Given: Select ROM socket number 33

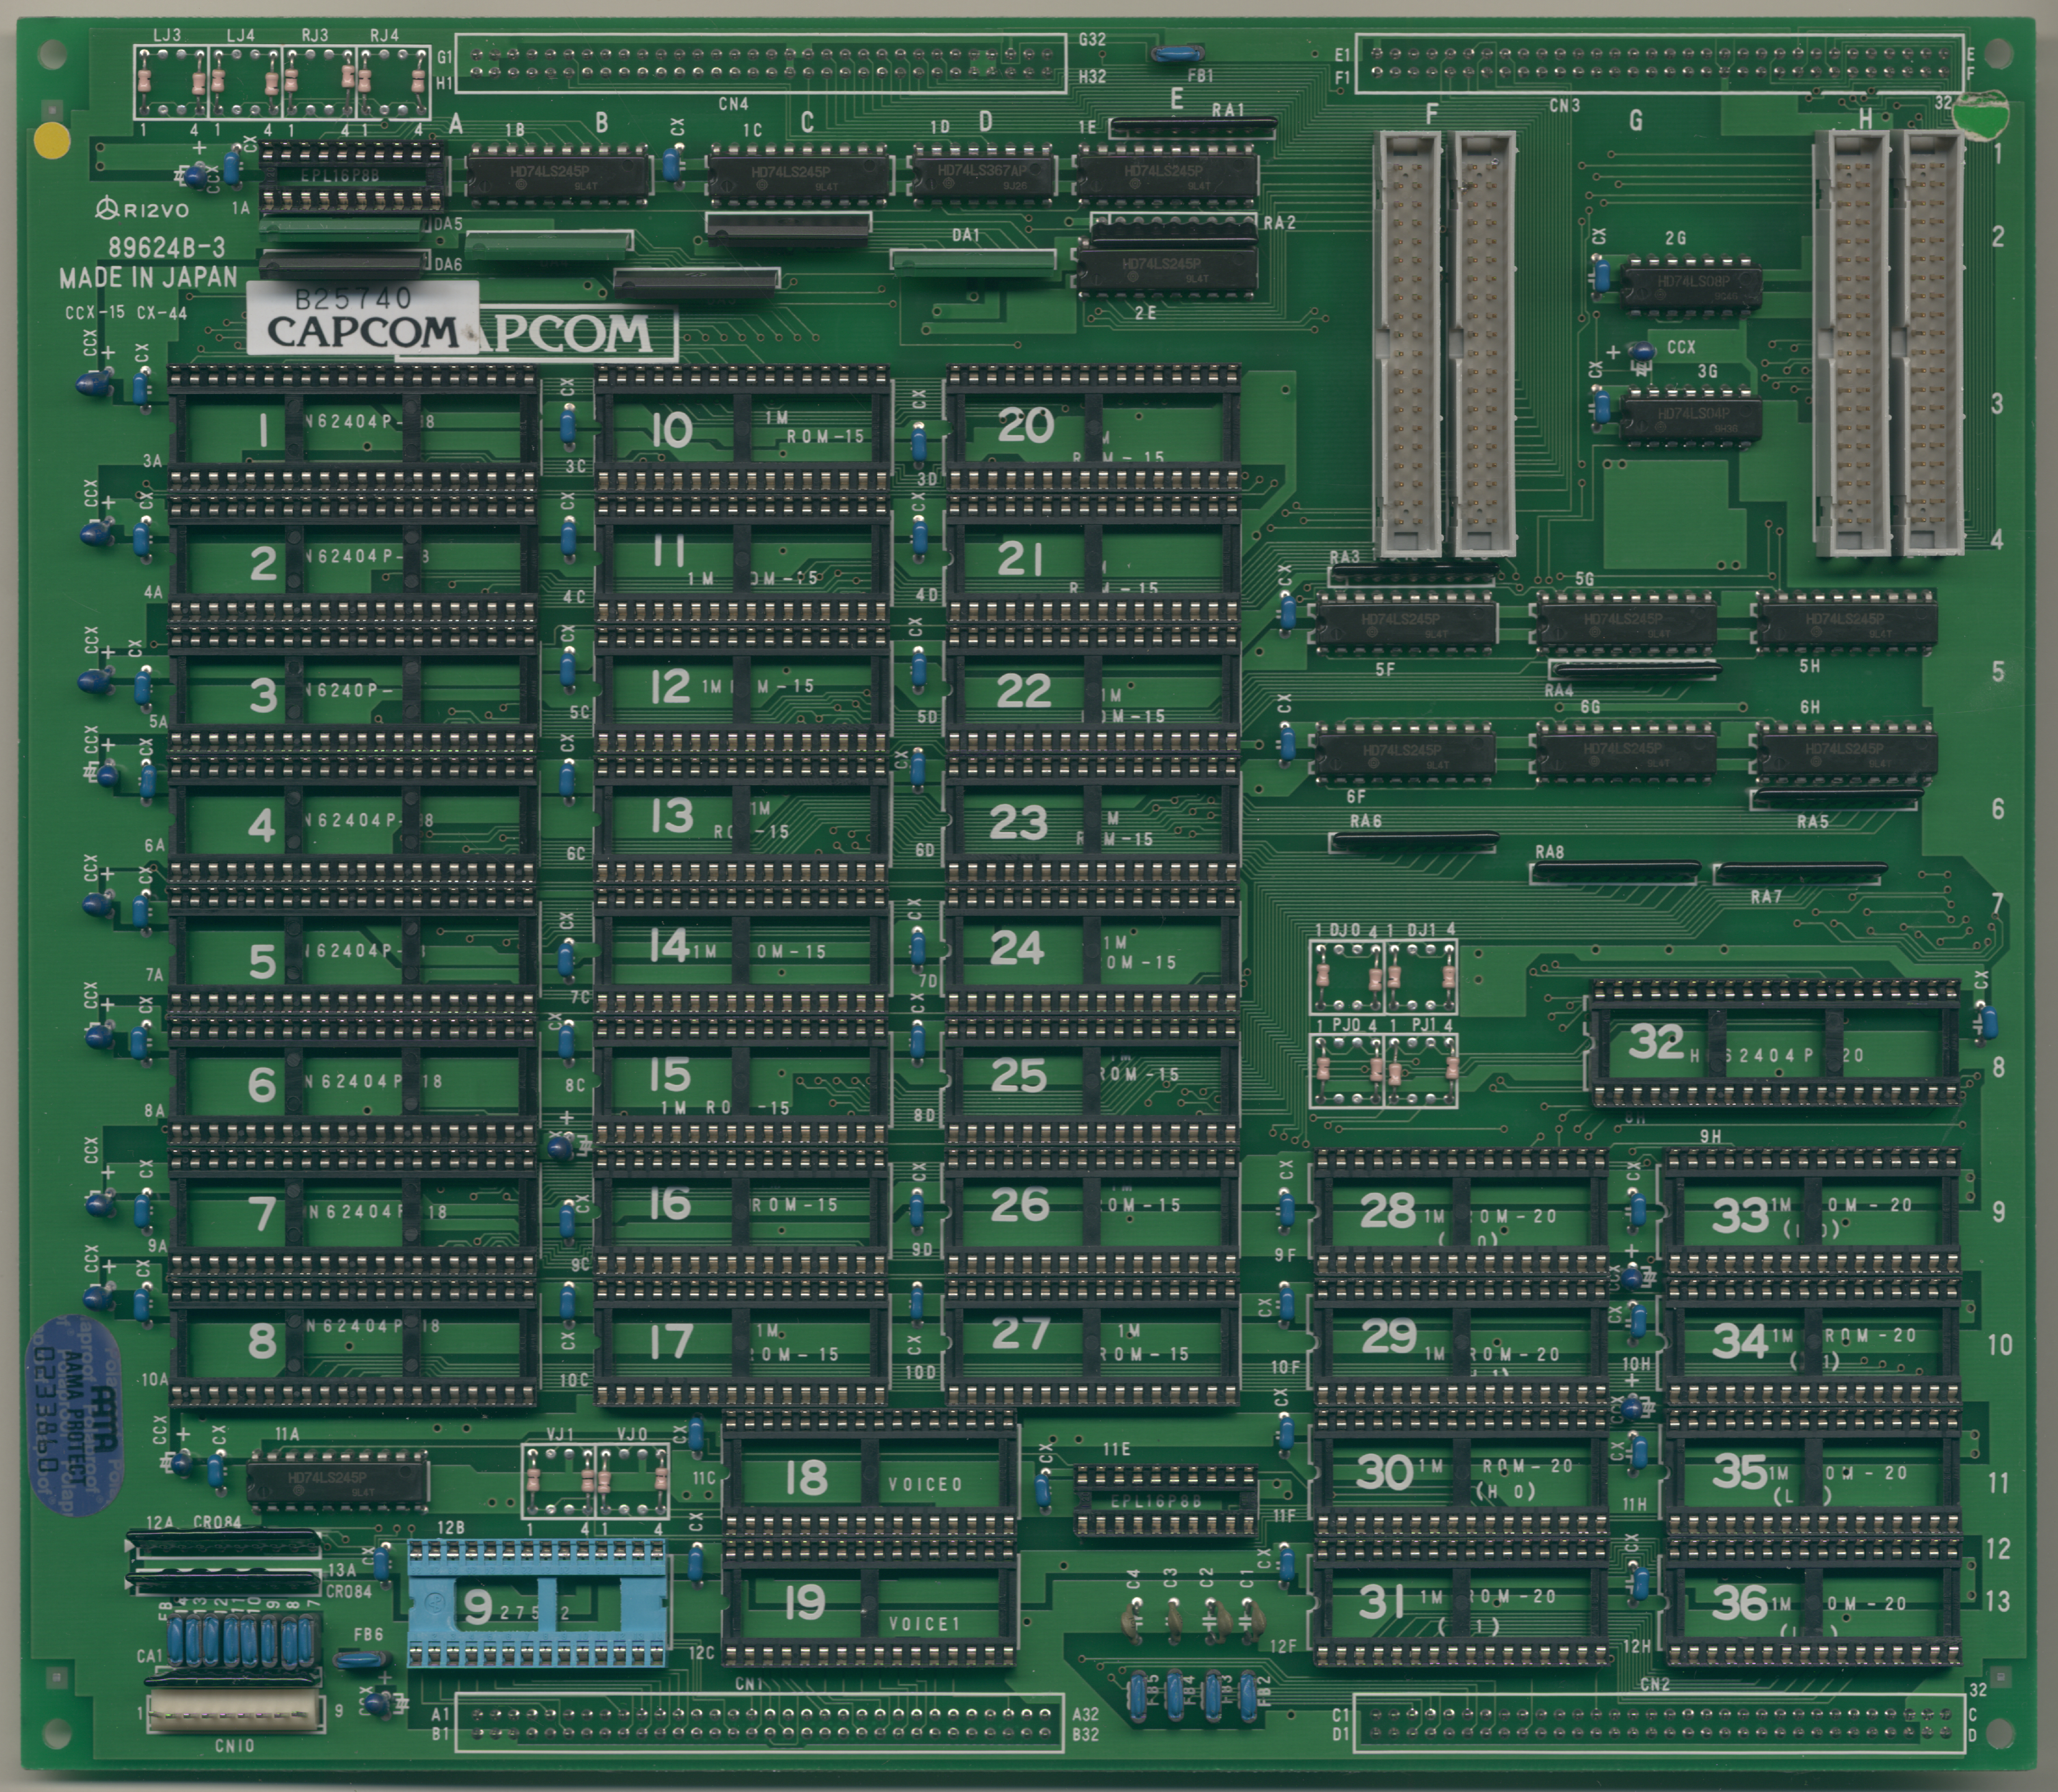Looking at the screenshot, I should pos(1812,1212).
